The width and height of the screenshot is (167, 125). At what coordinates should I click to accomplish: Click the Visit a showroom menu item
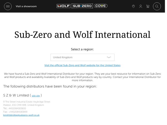26,6
